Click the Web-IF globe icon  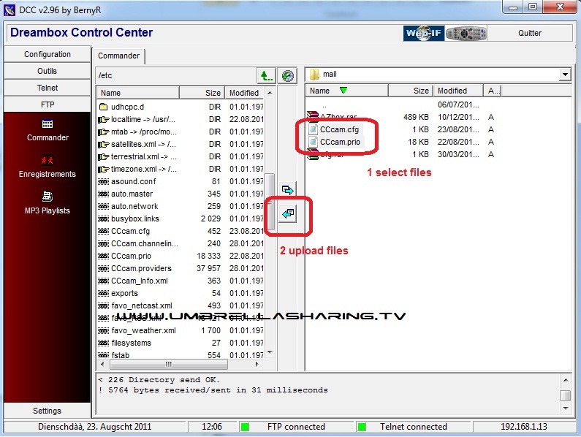[x=424, y=34]
